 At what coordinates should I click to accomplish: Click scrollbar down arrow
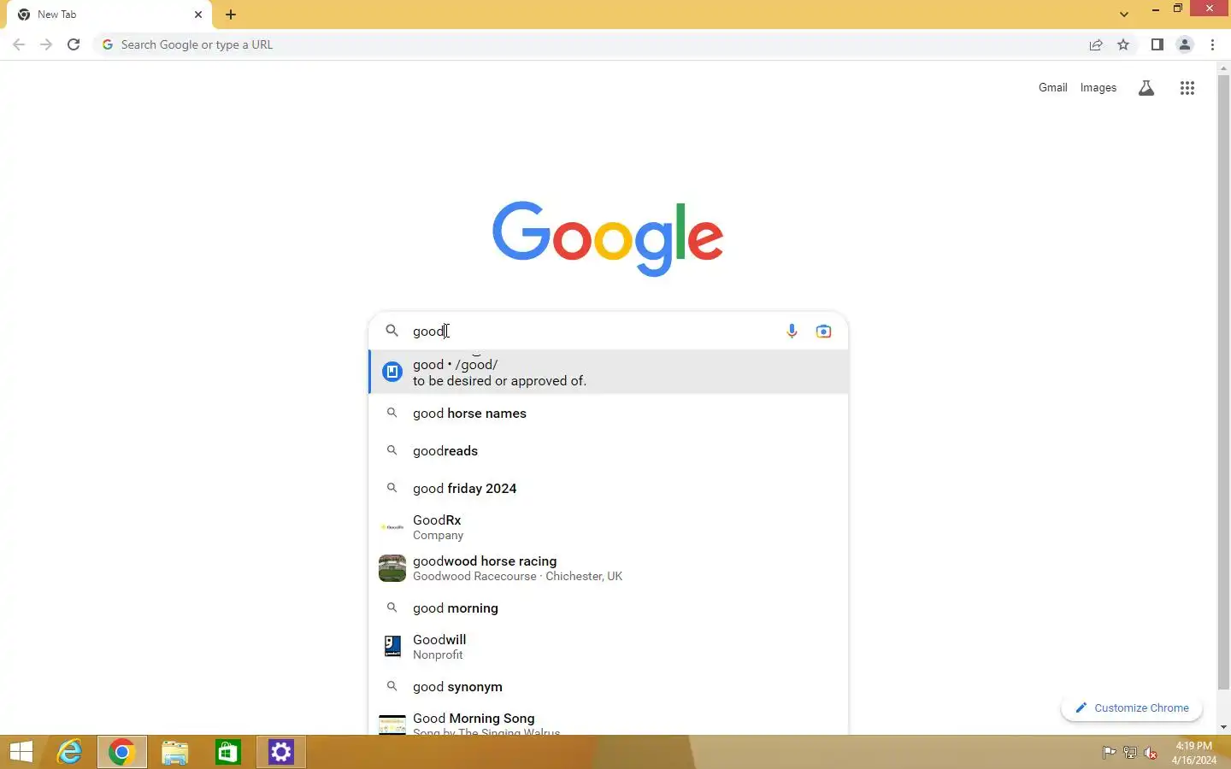click(x=1223, y=727)
